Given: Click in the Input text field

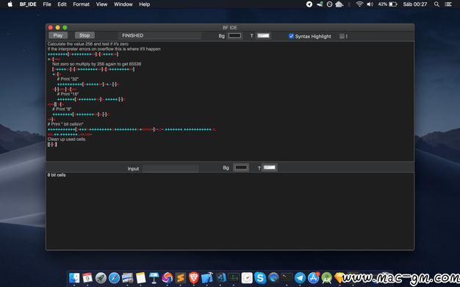Looking at the screenshot, I should (x=170, y=168).
